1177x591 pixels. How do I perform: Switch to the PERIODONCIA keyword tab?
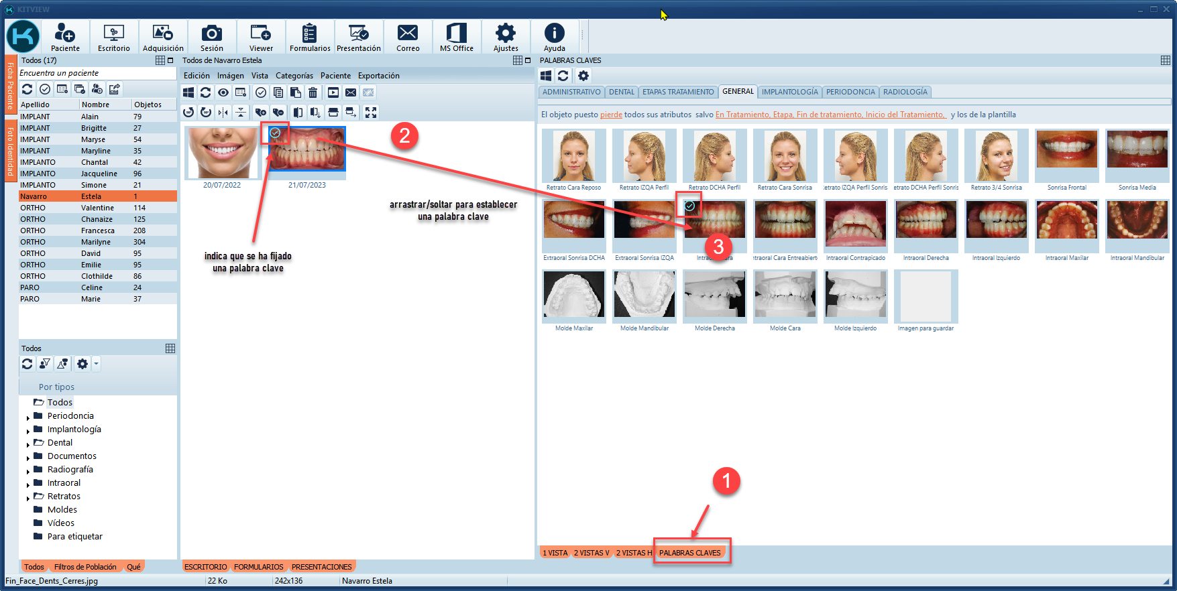tap(850, 92)
